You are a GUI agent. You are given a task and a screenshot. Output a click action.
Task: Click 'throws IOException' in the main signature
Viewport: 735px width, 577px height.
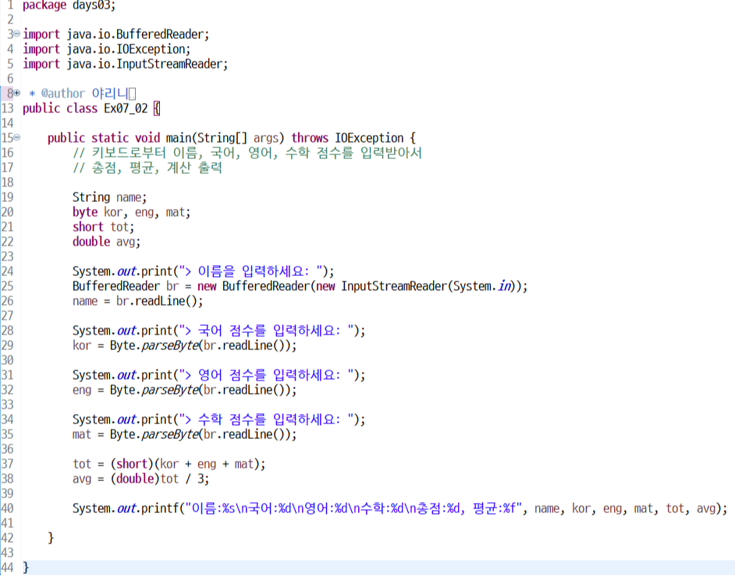pyautogui.click(x=347, y=138)
